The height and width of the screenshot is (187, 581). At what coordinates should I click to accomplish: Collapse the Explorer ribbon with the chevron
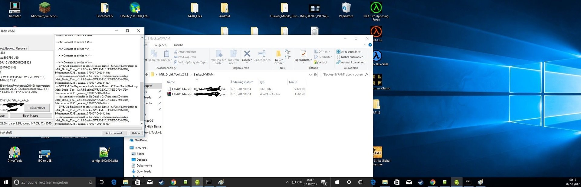(x=365, y=45)
